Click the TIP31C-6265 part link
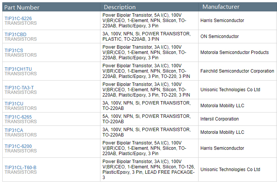This screenshot has height=184, width=277. pyautogui.click(x=18, y=117)
